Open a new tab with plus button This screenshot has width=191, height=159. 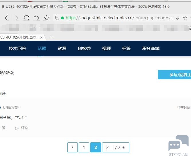click(52, 37)
